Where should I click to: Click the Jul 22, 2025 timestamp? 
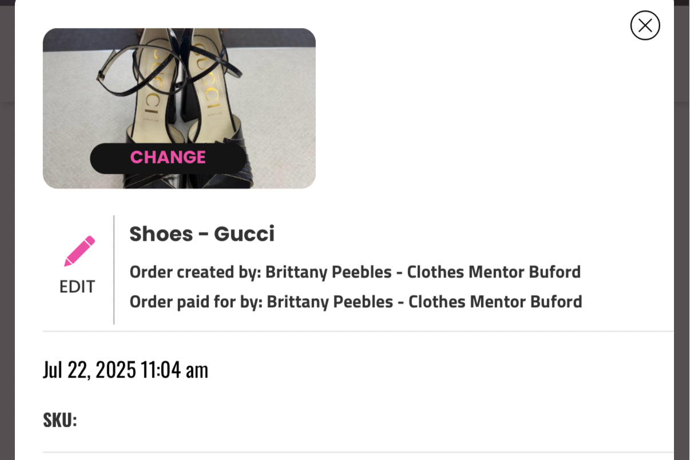(x=125, y=370)
